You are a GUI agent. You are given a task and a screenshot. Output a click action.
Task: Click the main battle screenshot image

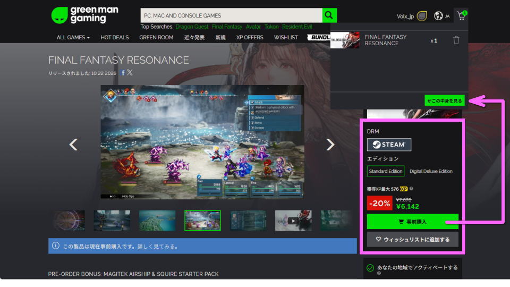click(x=202, y=142)
